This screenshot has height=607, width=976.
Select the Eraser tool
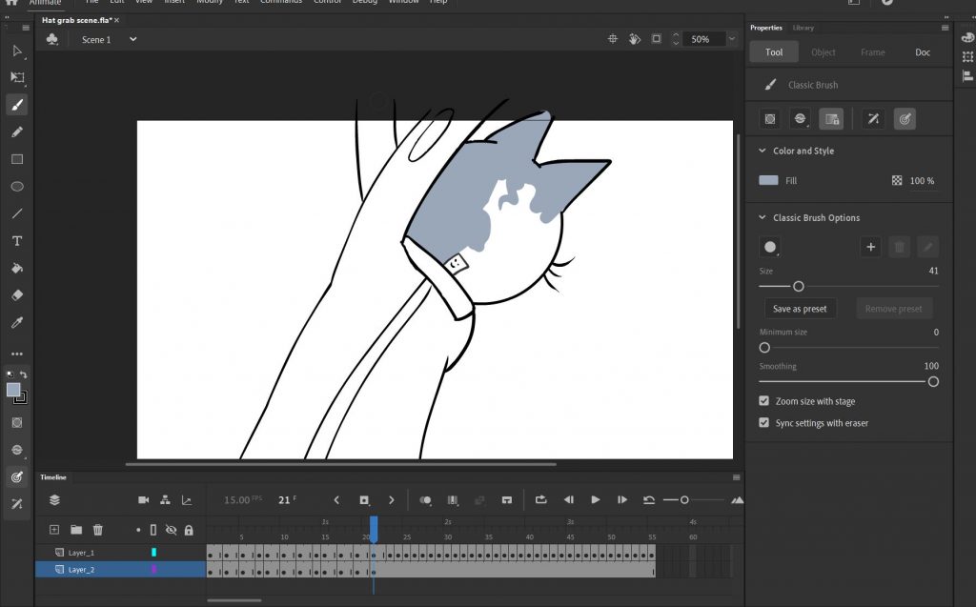(x=17, y=295)
